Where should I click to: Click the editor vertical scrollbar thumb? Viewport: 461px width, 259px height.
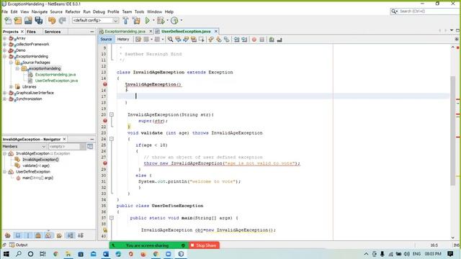(x=453, y=131)
